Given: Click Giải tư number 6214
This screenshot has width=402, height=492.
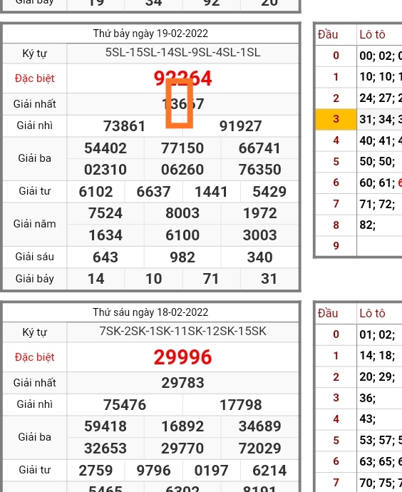Looking at the screenshot, I should click(x=269, y=471).
